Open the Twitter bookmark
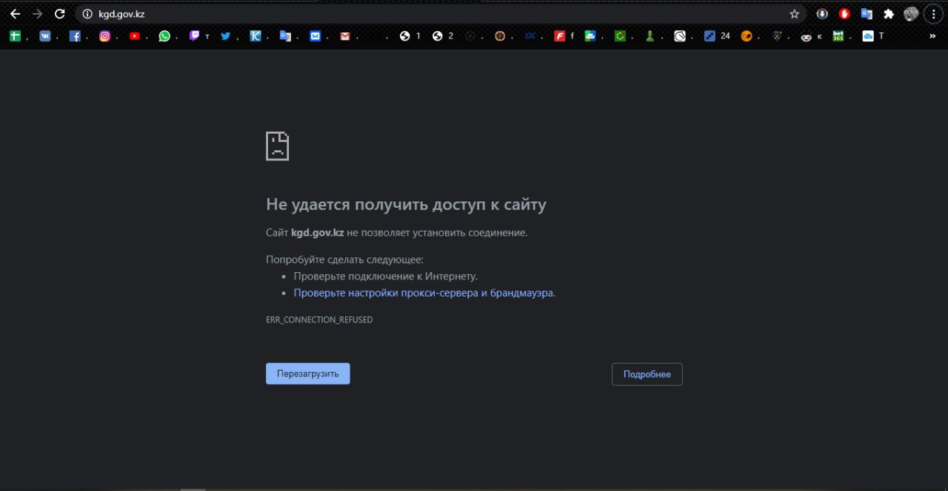The width and height of the screenshot is (948, 491). [x=225, y=35]
